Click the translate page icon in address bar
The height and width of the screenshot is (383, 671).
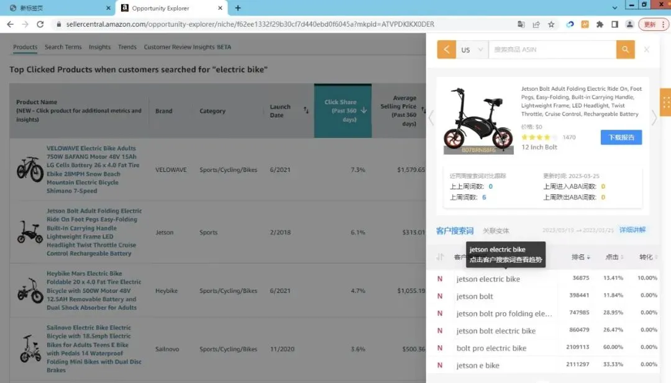coord(521,24)
